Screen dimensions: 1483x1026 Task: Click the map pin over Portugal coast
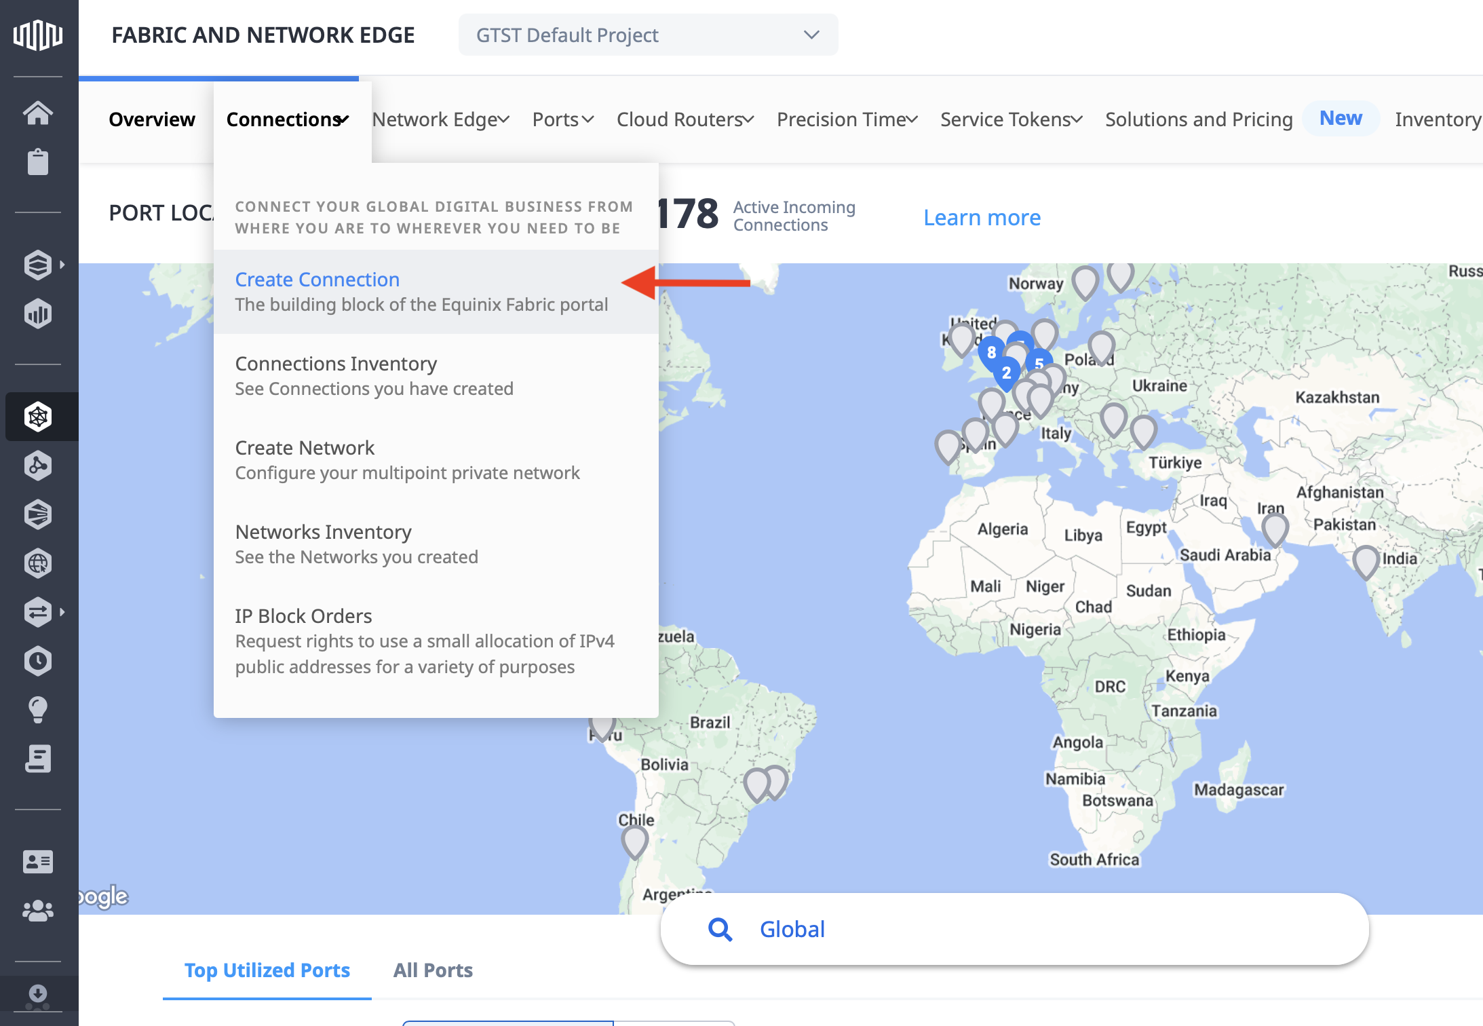[948, 447]
